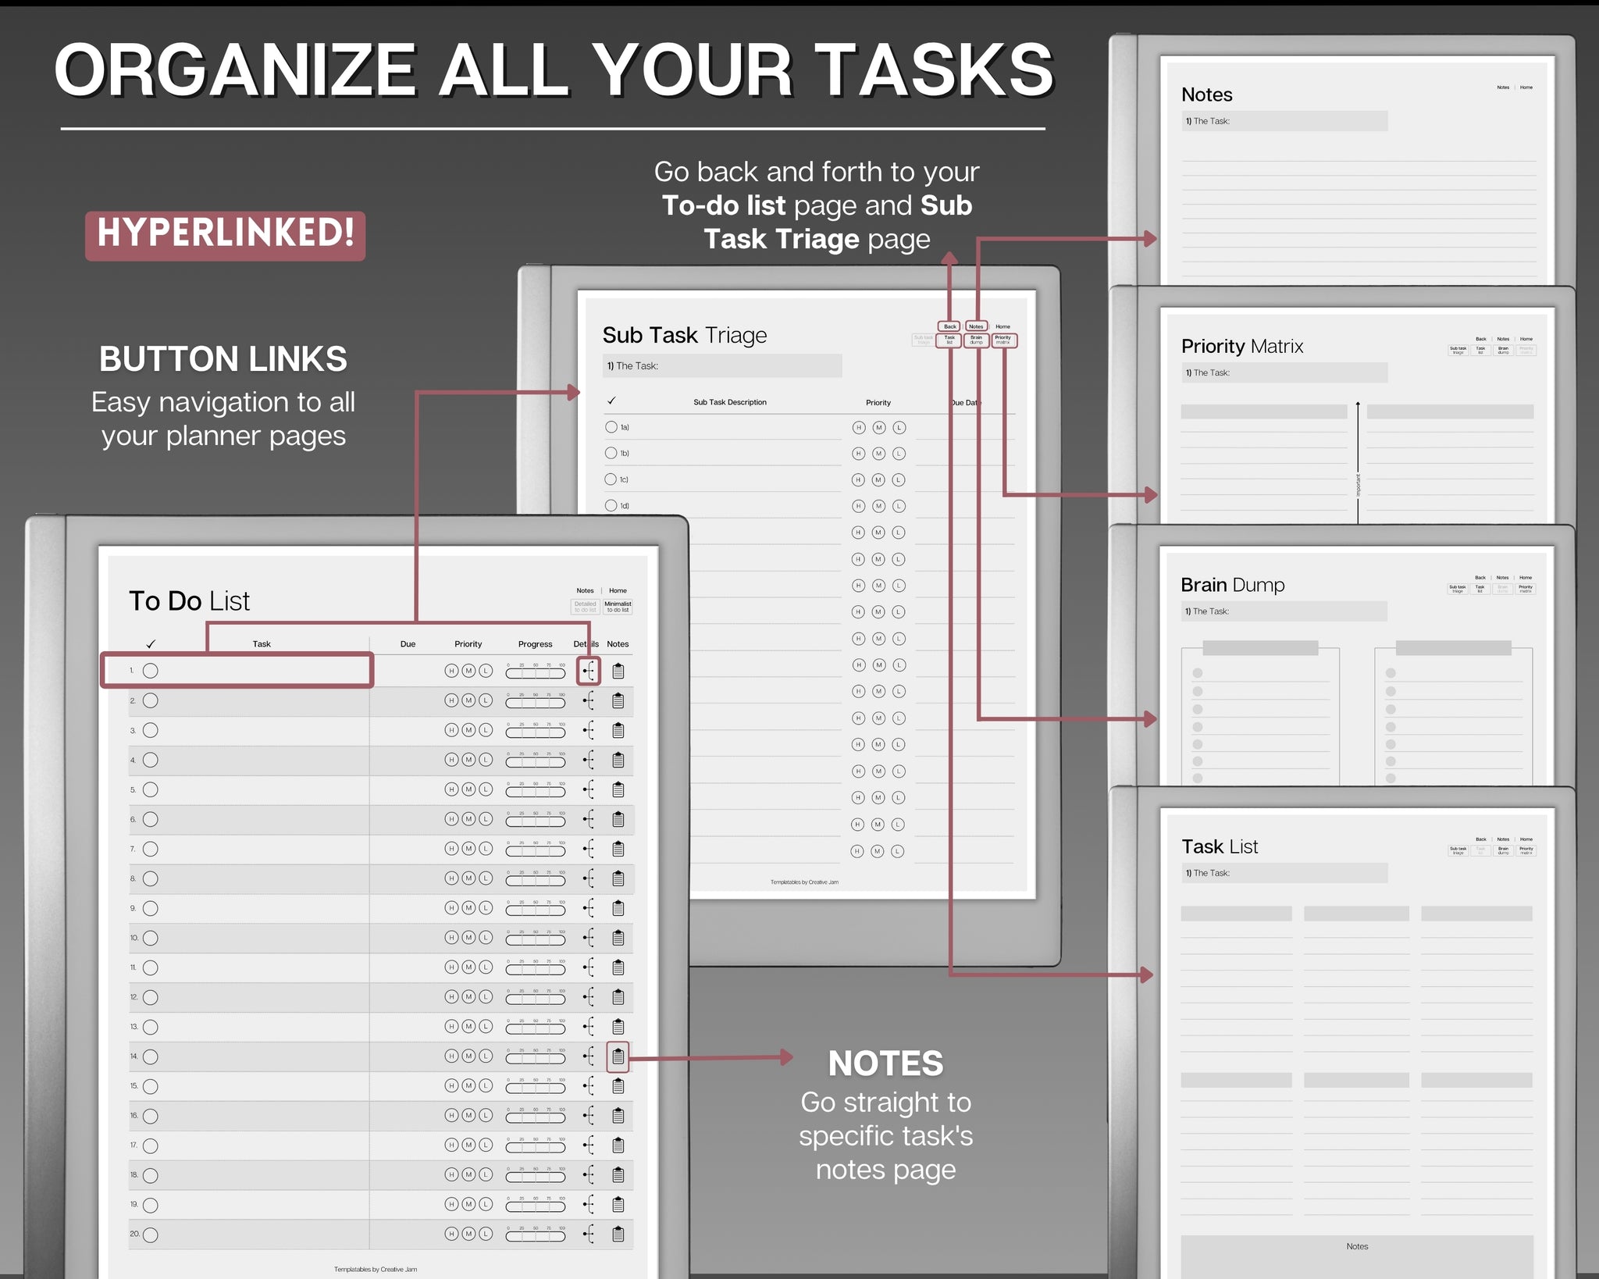Mark task 7 complete in To Do List
1599x1279 pixels.
tap(151, 849)
